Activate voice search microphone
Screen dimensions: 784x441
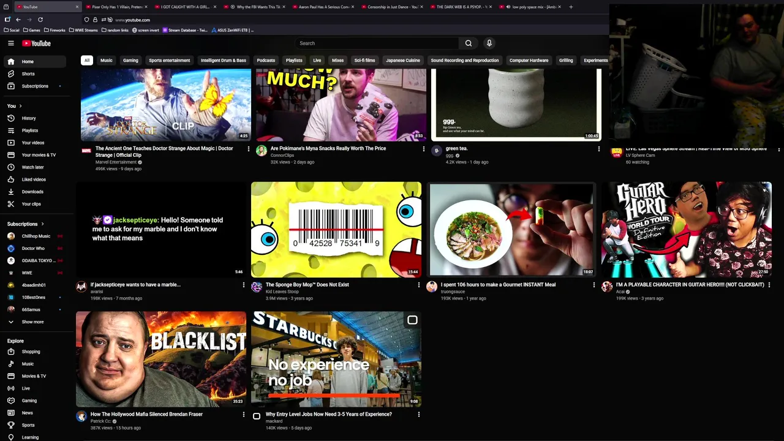point(489,43)
